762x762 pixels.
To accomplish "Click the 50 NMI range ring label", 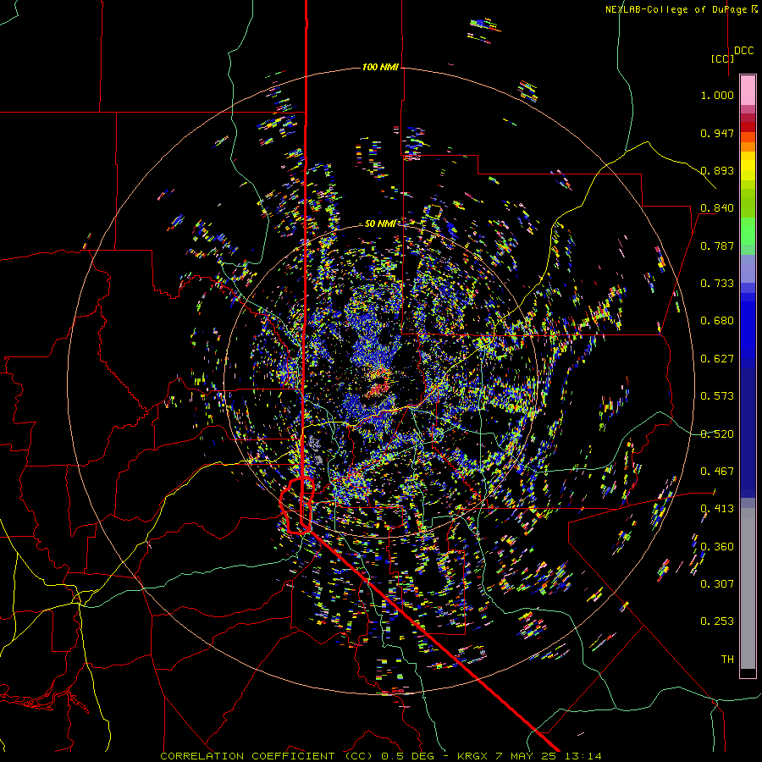I will [380, 224].
